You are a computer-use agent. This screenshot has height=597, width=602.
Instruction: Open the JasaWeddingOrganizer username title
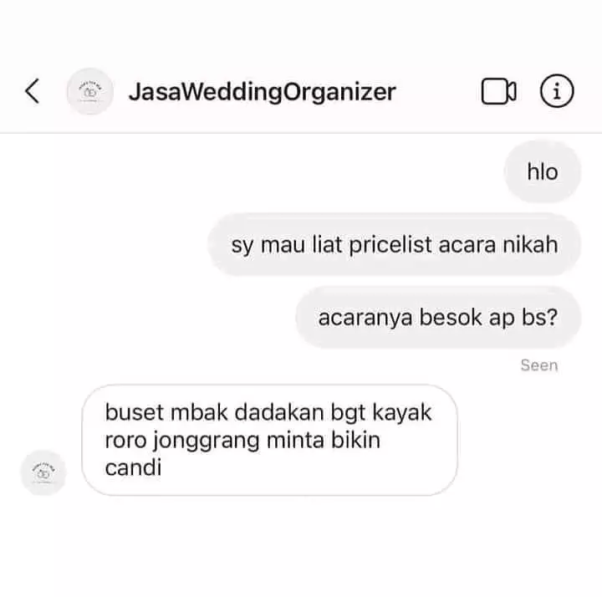point(263,92)
